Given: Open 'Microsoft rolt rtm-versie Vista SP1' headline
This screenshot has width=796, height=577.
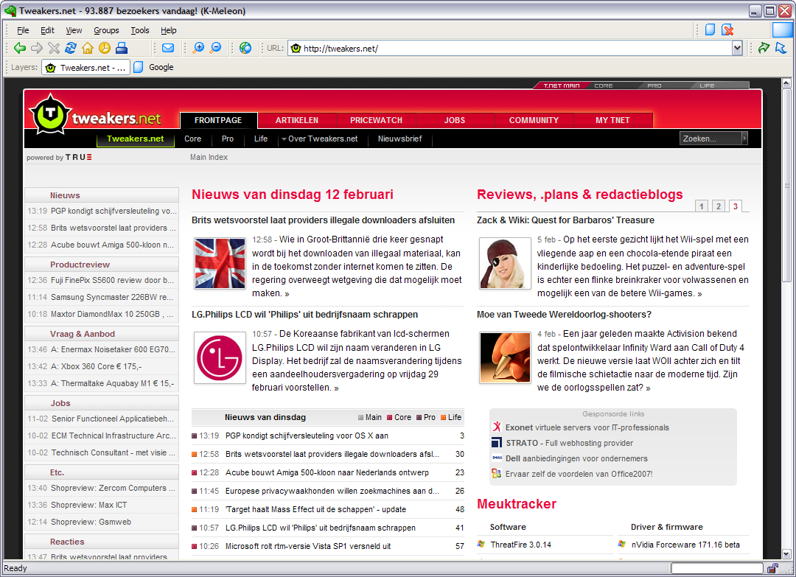Looking at the screenshot, I should [x=308, y=546].
